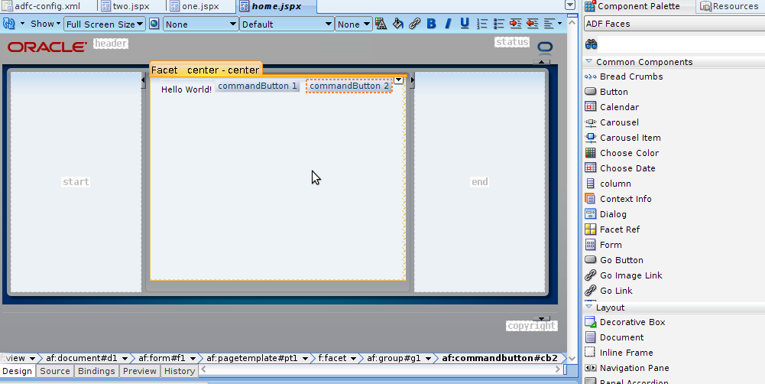Toggle underline text formatting

click(465, 24)
